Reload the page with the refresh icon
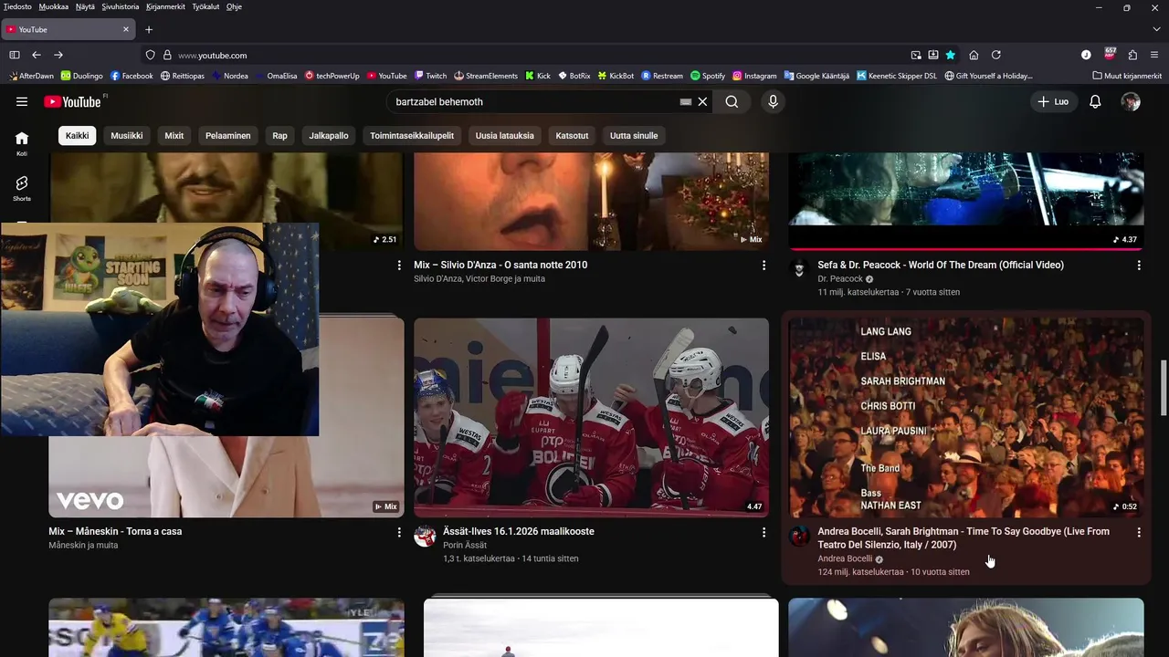 tap(996, 55)
